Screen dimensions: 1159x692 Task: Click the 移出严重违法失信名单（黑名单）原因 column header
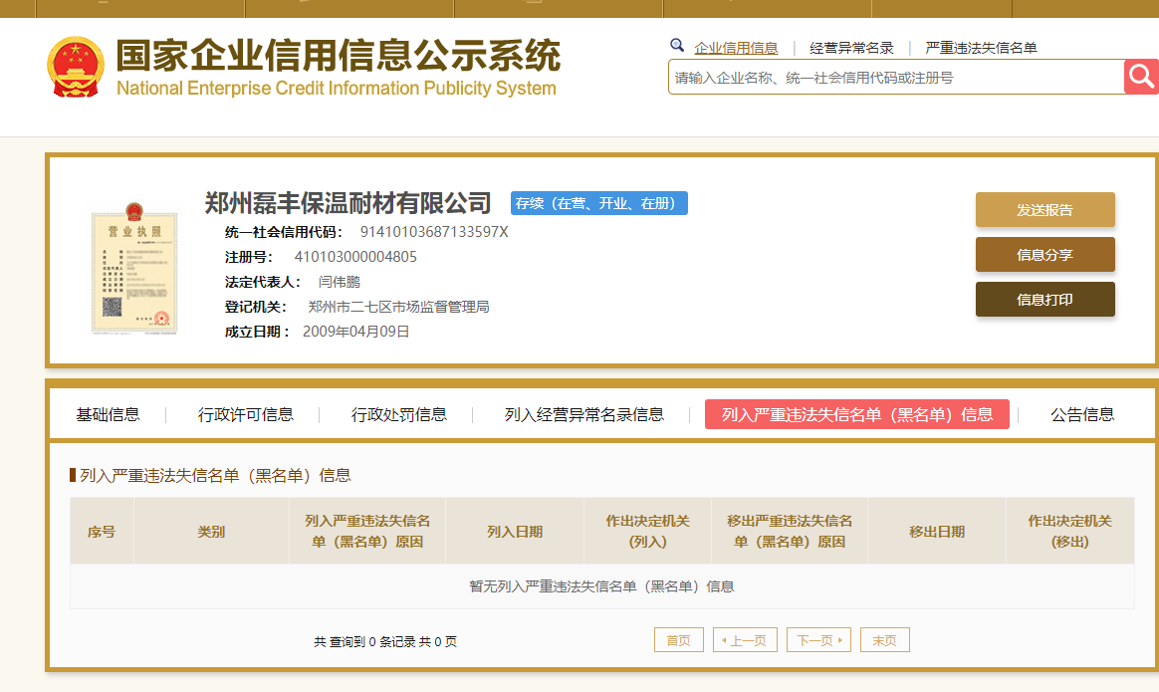790,532
